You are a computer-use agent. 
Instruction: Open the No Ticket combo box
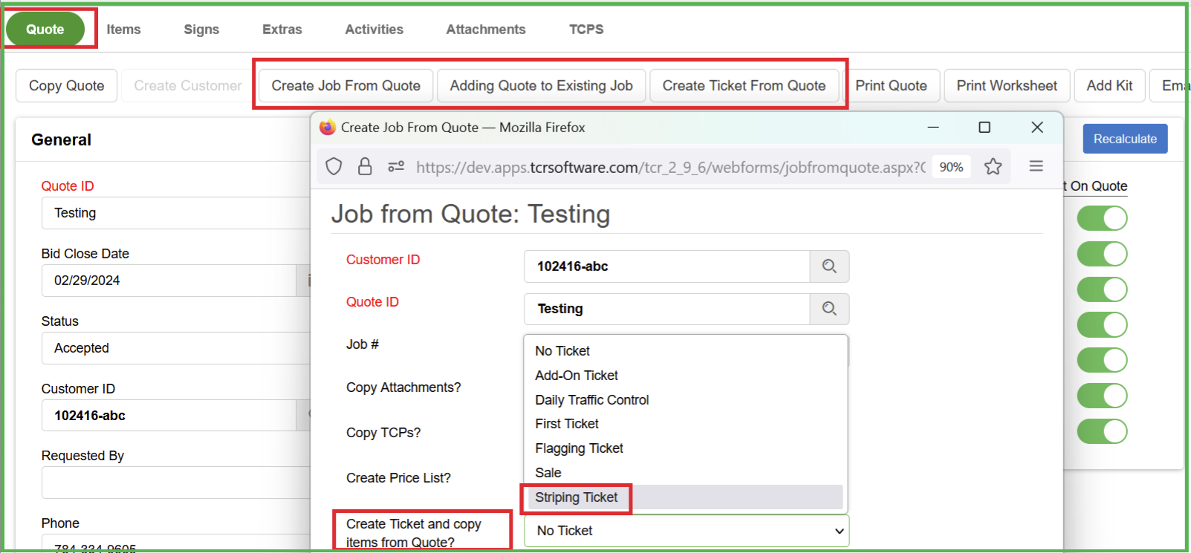tap(686, 531)
